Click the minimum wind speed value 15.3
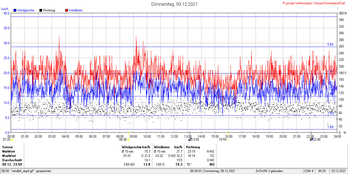Viewport: 348px width, 174px height. pos(147,151)
